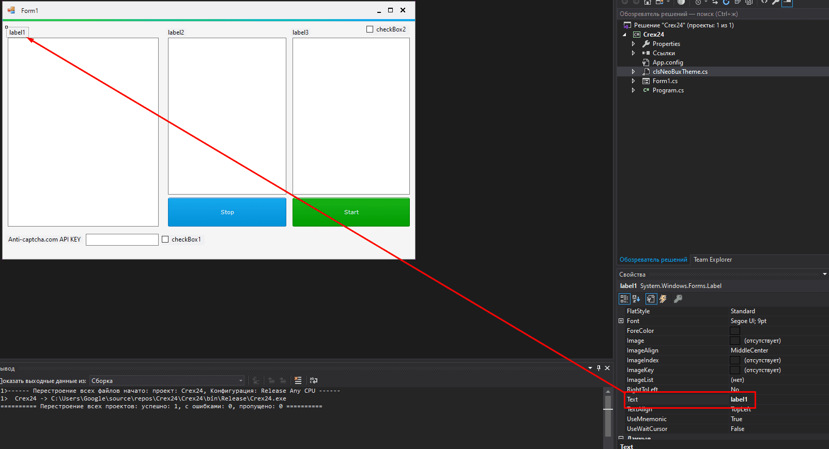Select the Решение "Crex24" solution node
Screen dimensions: 829x449
(684, 25)
